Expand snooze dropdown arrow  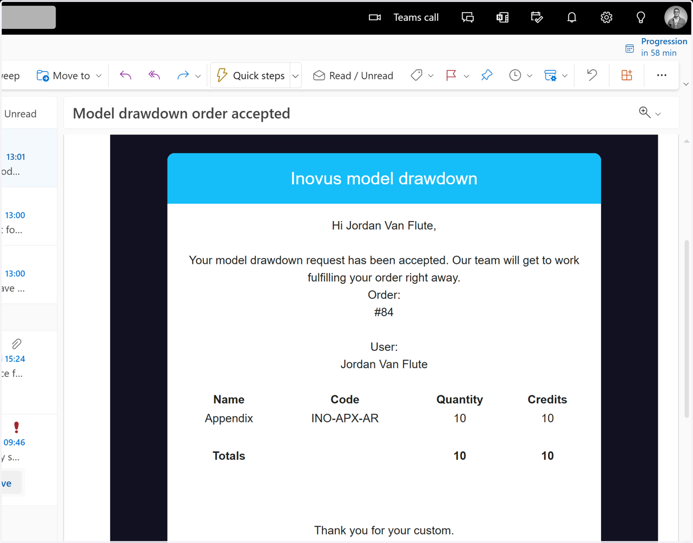(530, 76)
